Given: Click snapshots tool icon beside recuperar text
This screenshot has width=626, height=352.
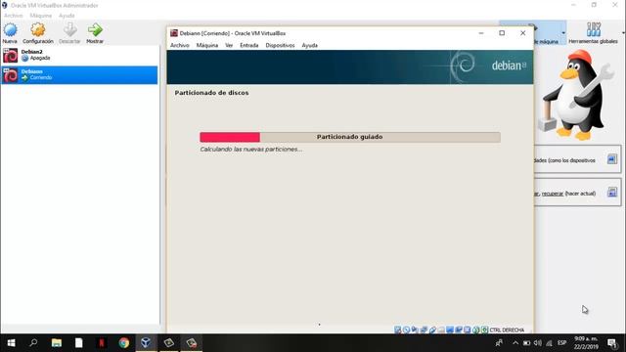Looking at the screenshot, I should pyautogui.click(x=612, y=193).
